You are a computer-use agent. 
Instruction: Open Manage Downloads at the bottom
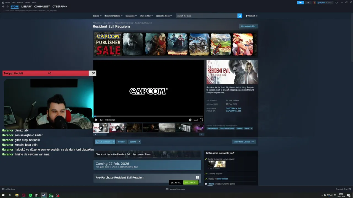click(x=175, y=189)
